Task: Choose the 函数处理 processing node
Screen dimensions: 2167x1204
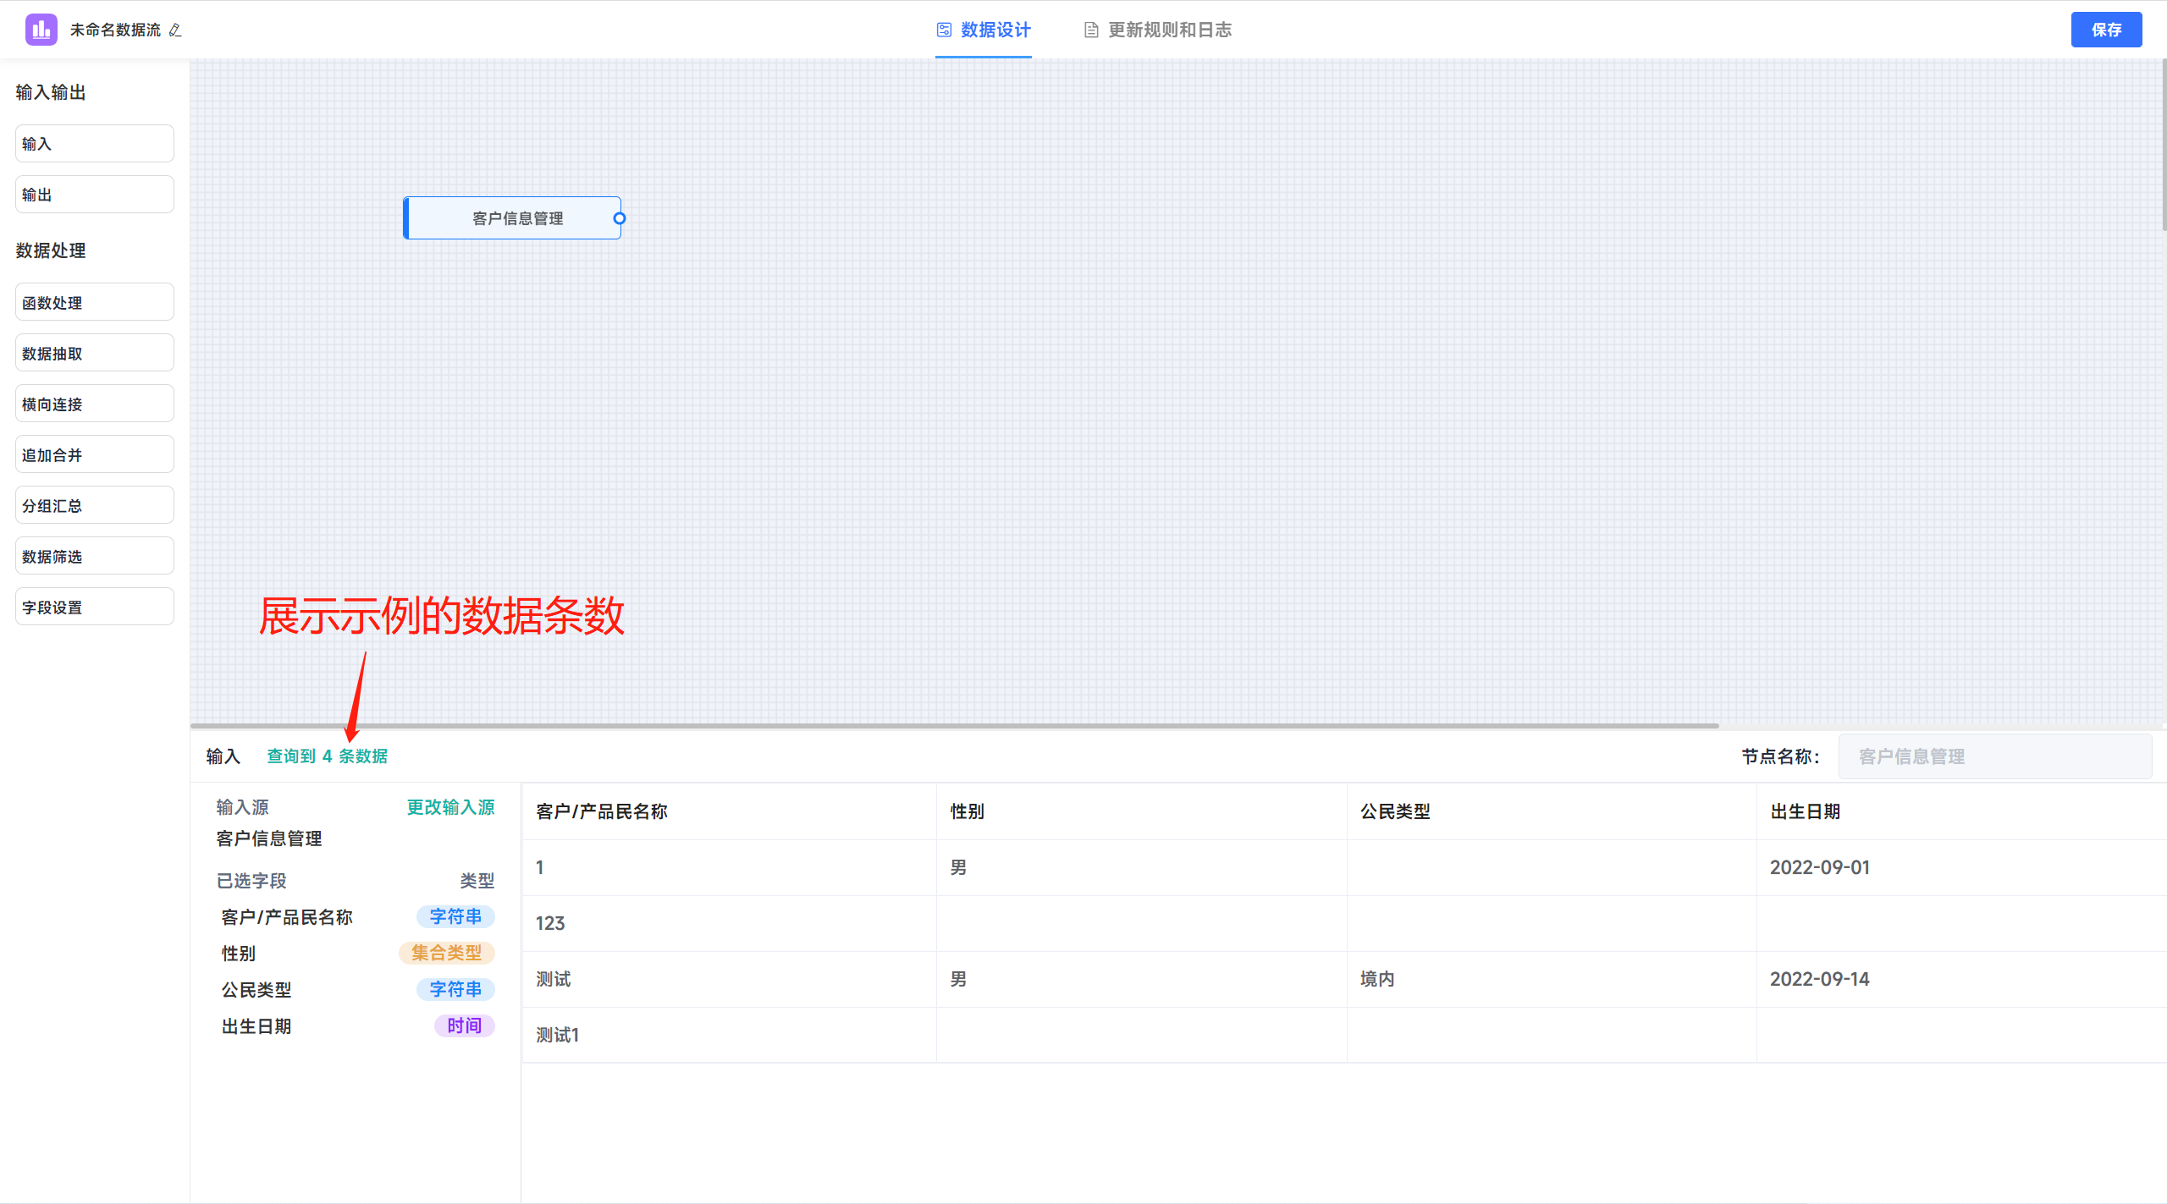Action: [95, 302]
